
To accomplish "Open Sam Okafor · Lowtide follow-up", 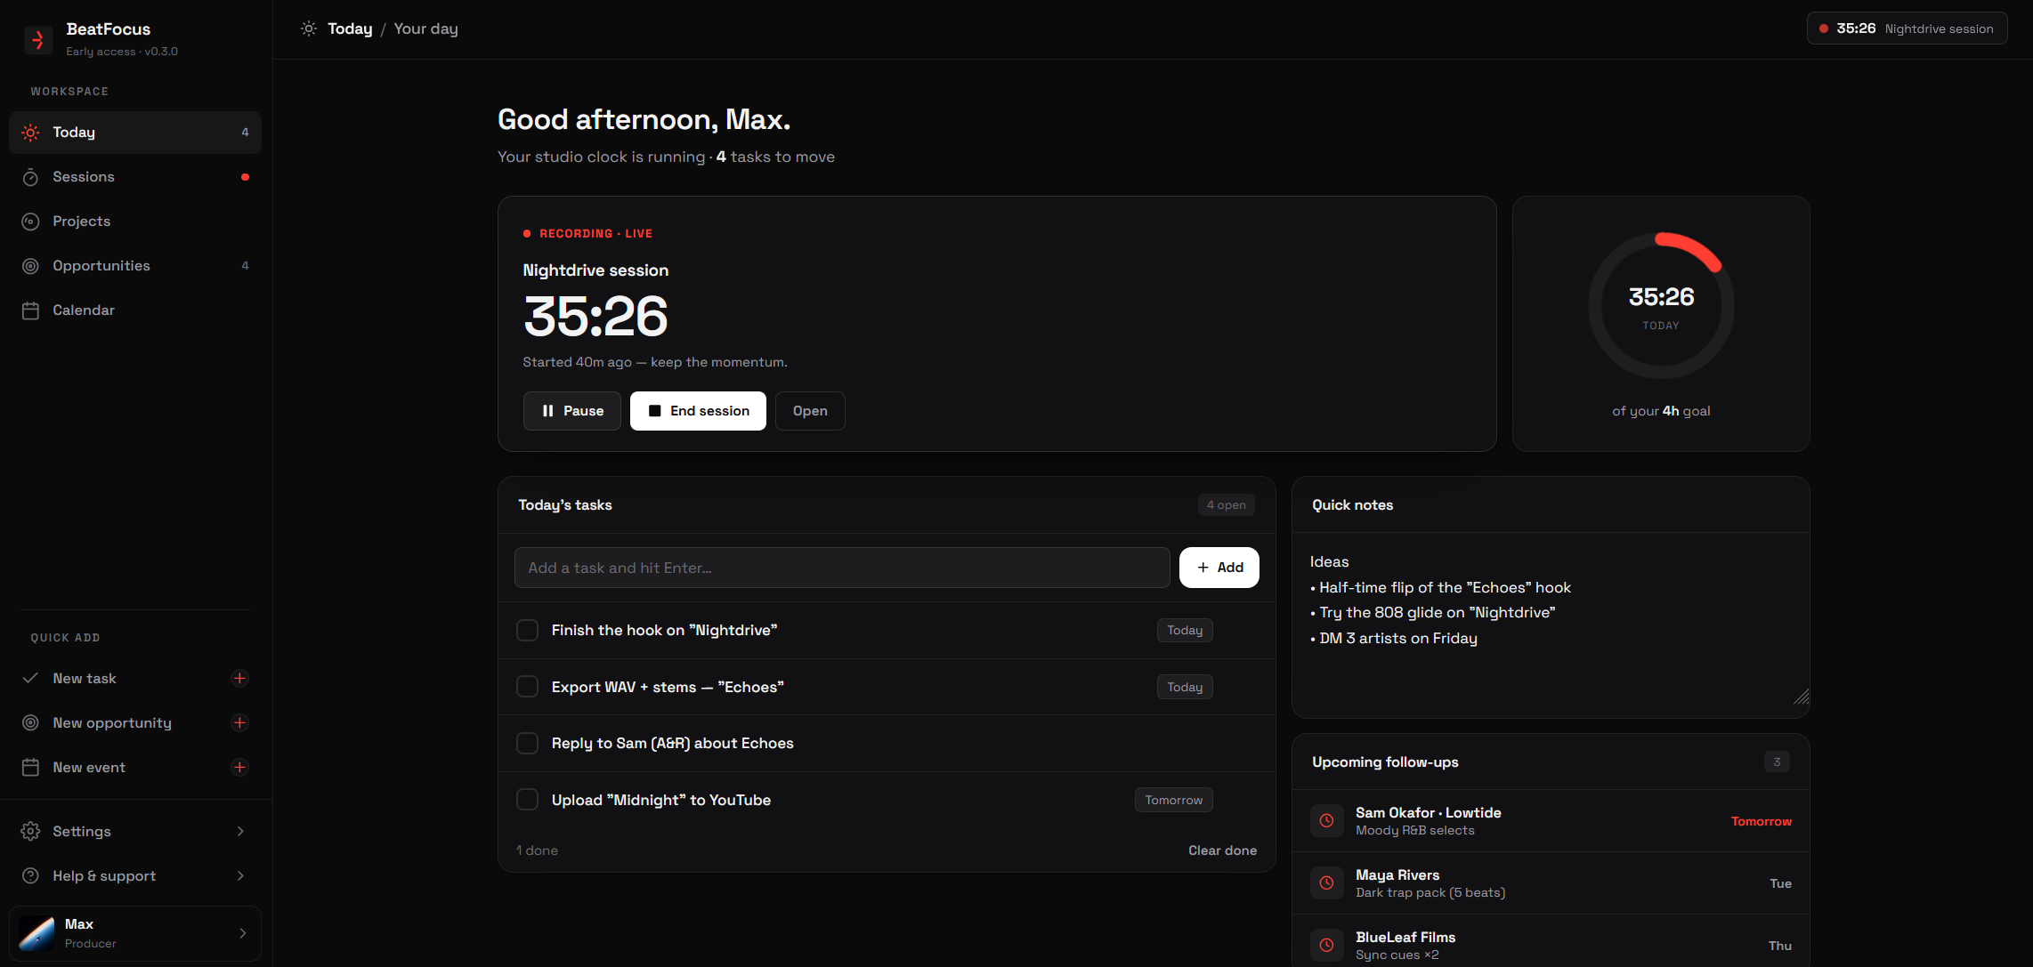I will tap(1551, 821).
